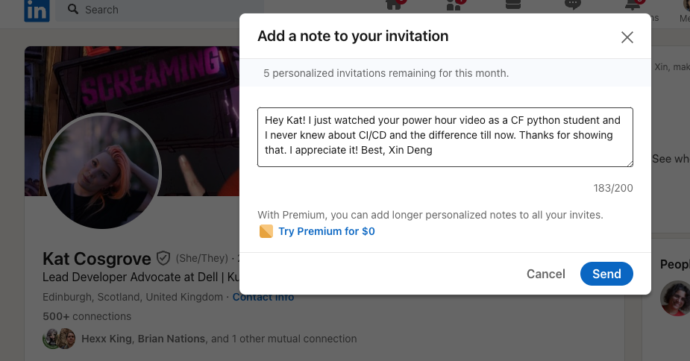Screen dimensions: 690x361
Task: Open Kat Cosgrove's profile photo
Action: pyautogui.click(x=102, y=172)
